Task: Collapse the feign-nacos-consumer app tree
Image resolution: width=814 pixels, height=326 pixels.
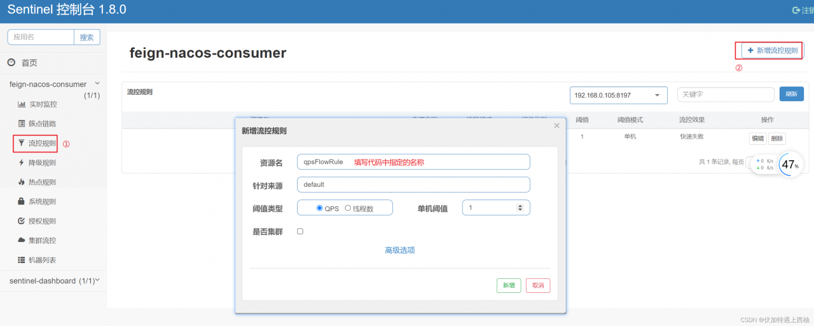Action: (x=97, y=83)
